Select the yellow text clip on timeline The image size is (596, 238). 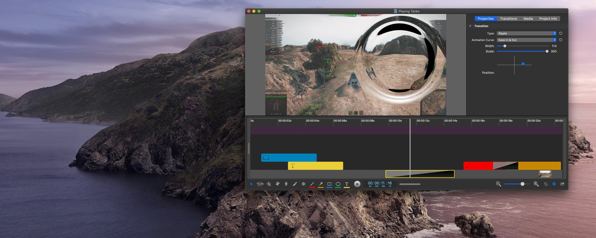316,166
